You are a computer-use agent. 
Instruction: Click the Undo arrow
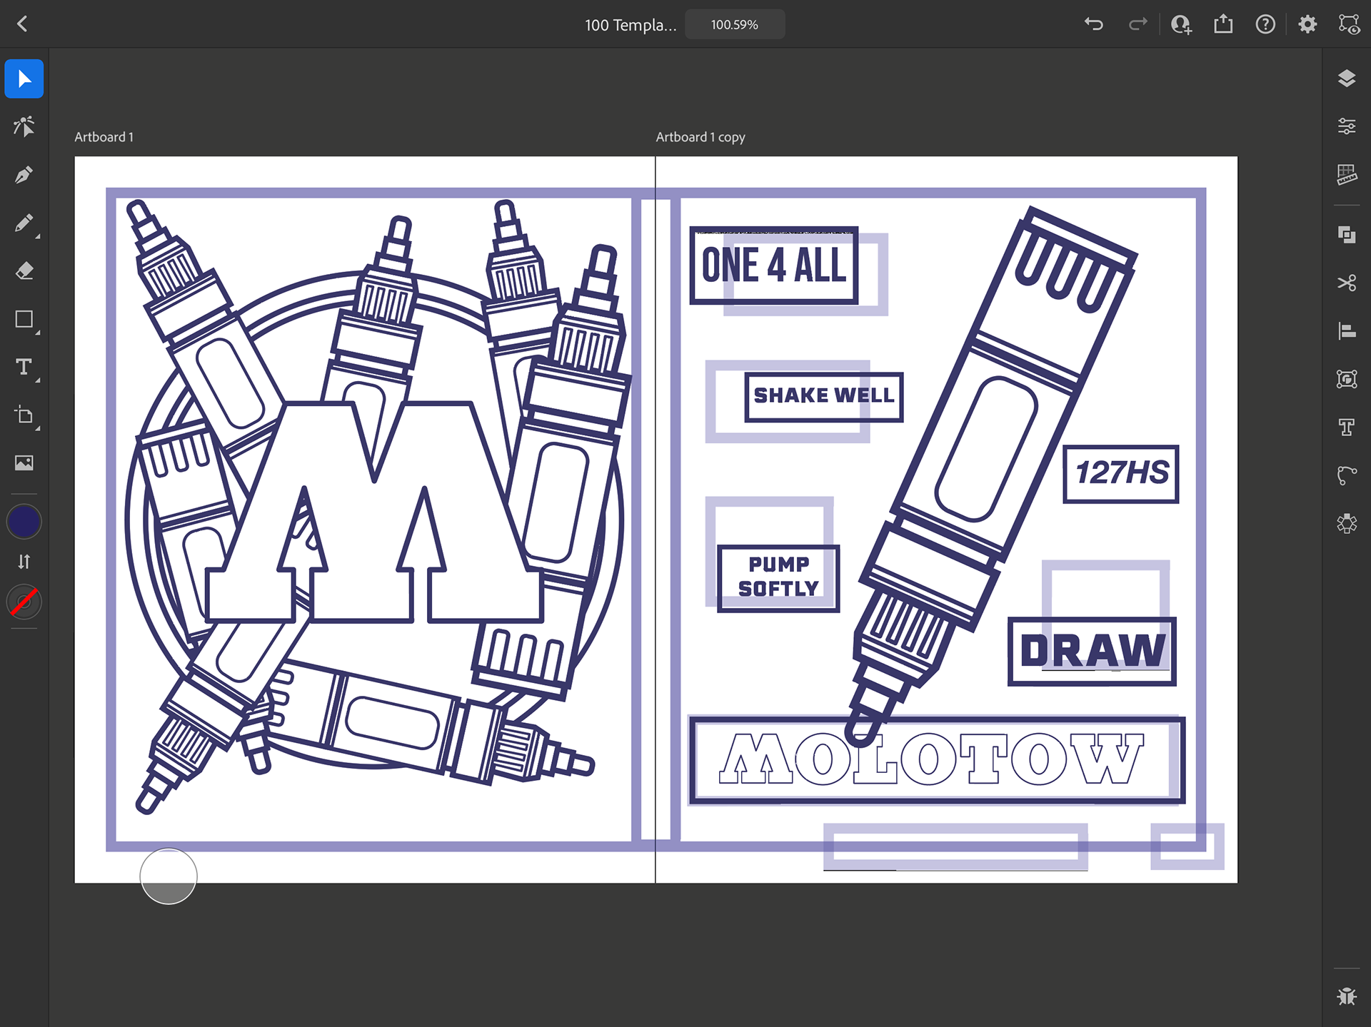[x=1094, y=24]
